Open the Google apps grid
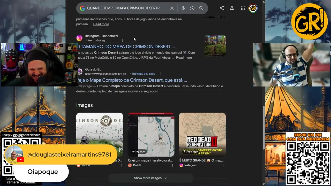 pyautogui.click(x=243, y=8)
